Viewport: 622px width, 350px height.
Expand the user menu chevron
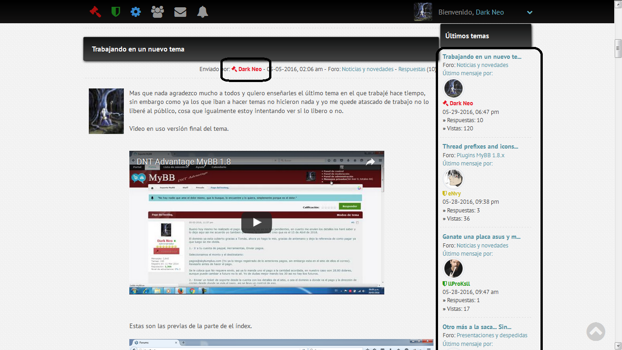pos(530,13)
